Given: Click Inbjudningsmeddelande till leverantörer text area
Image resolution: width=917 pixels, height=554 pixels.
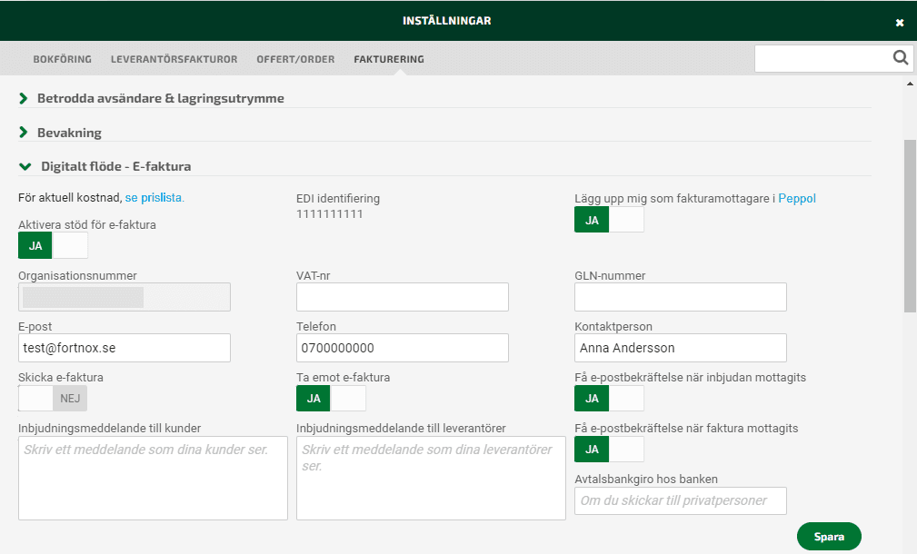Looking at the screenshot, I should 431,478.
